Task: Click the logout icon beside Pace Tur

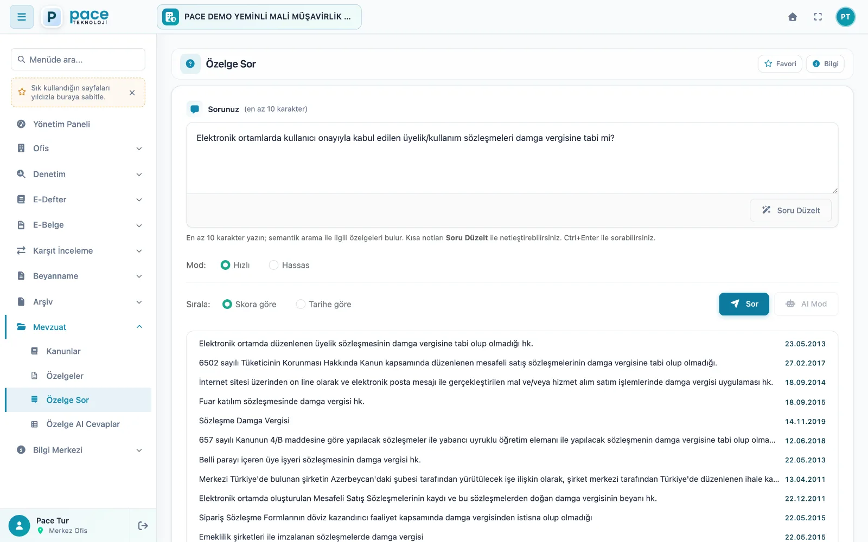Action: [x=143, y=526]
